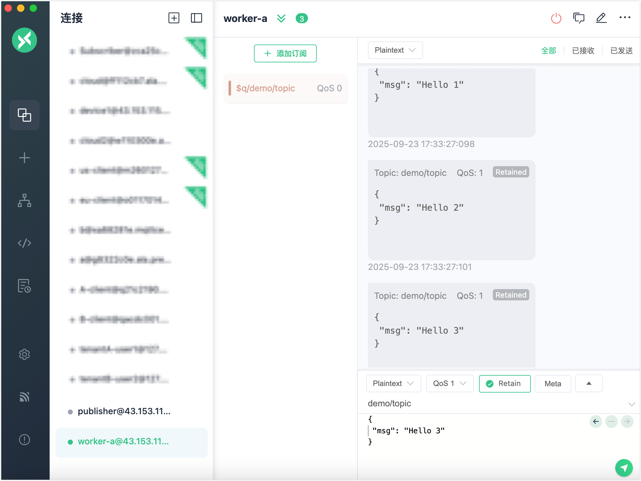
Task: Toggle the Retain option
Action: [504, 383]
